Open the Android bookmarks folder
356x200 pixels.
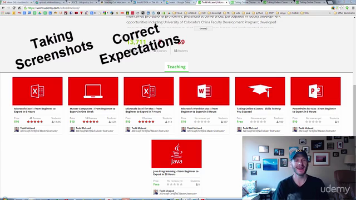pos(190,13)
